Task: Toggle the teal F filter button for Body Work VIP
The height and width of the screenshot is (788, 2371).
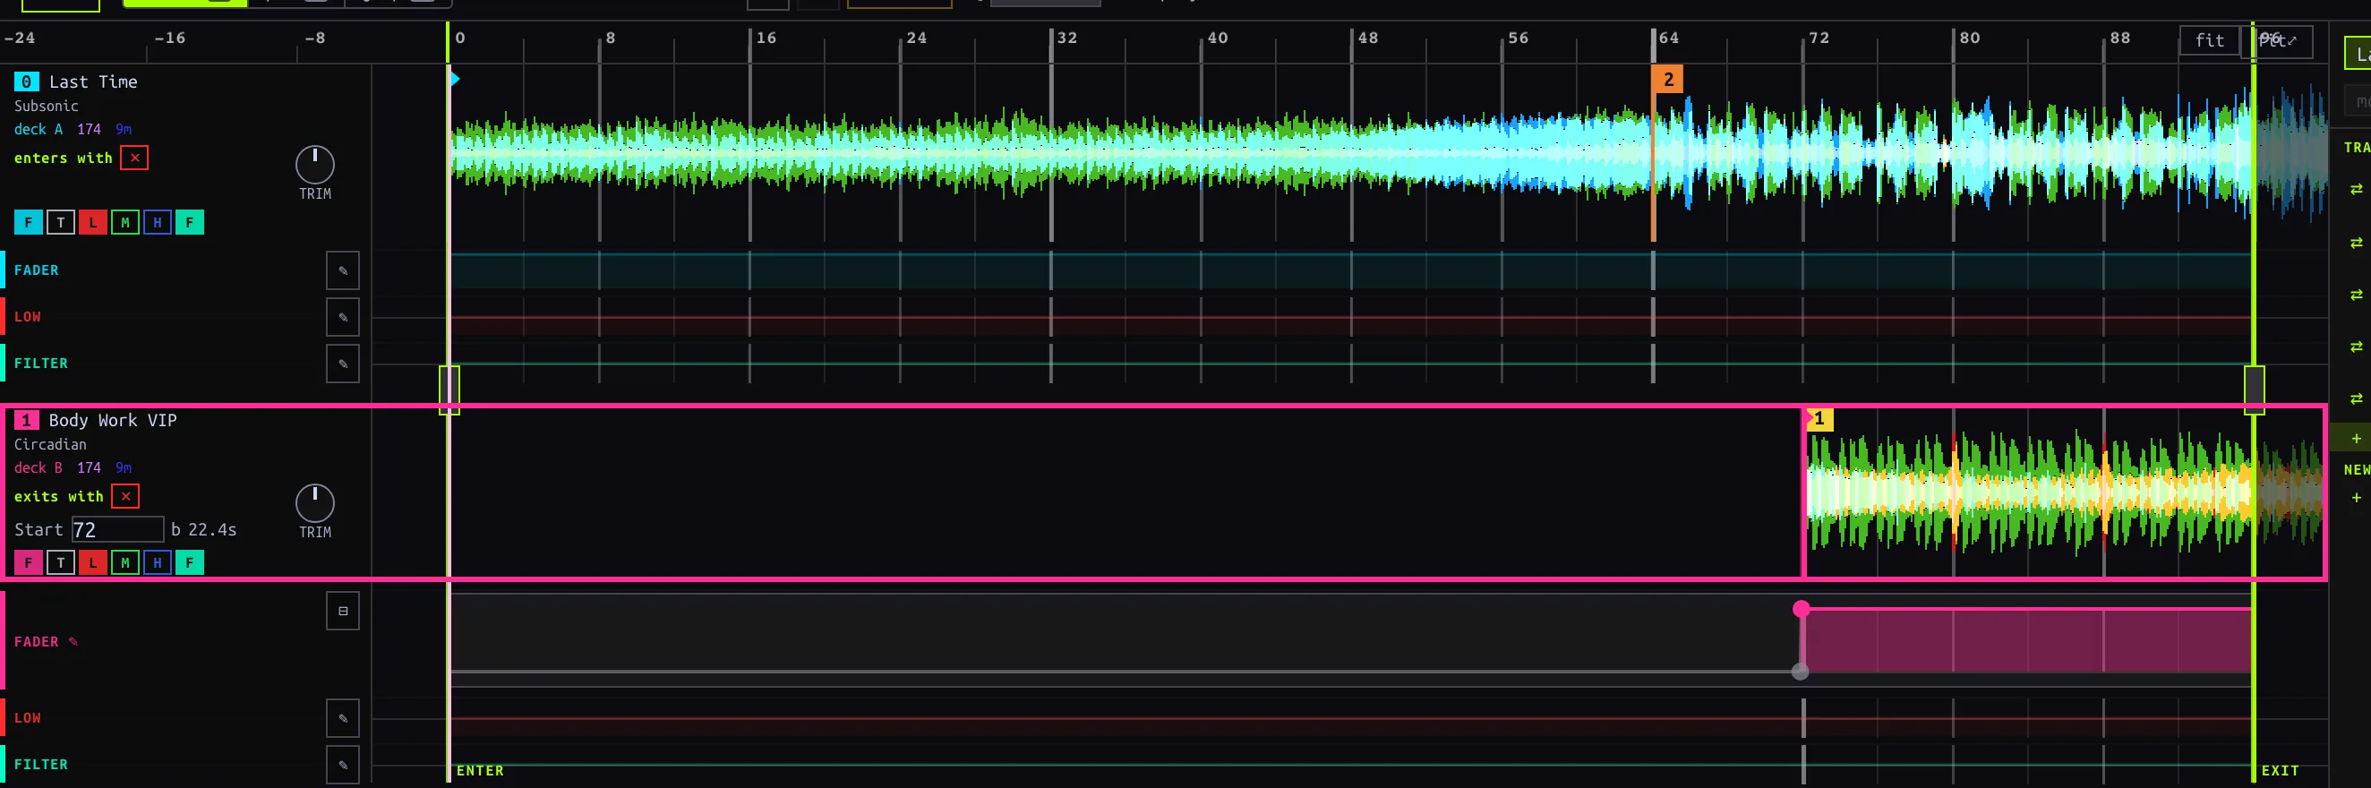Action: tap(190, 562)
